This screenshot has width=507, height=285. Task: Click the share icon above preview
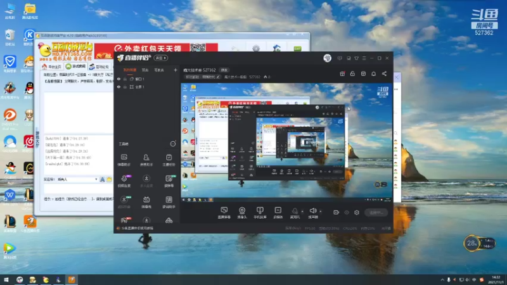click(x=384, y=73)
